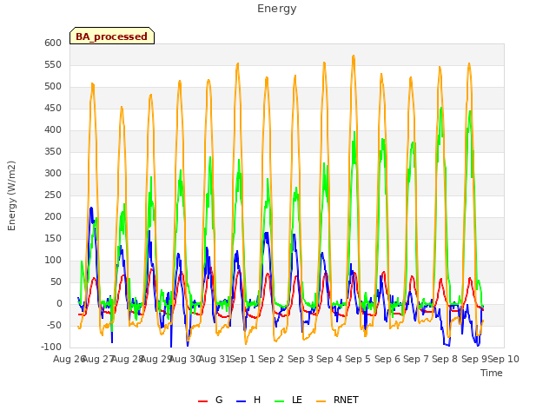Click the red G legend swatch
556x417 pixels.
pos(202,400)
